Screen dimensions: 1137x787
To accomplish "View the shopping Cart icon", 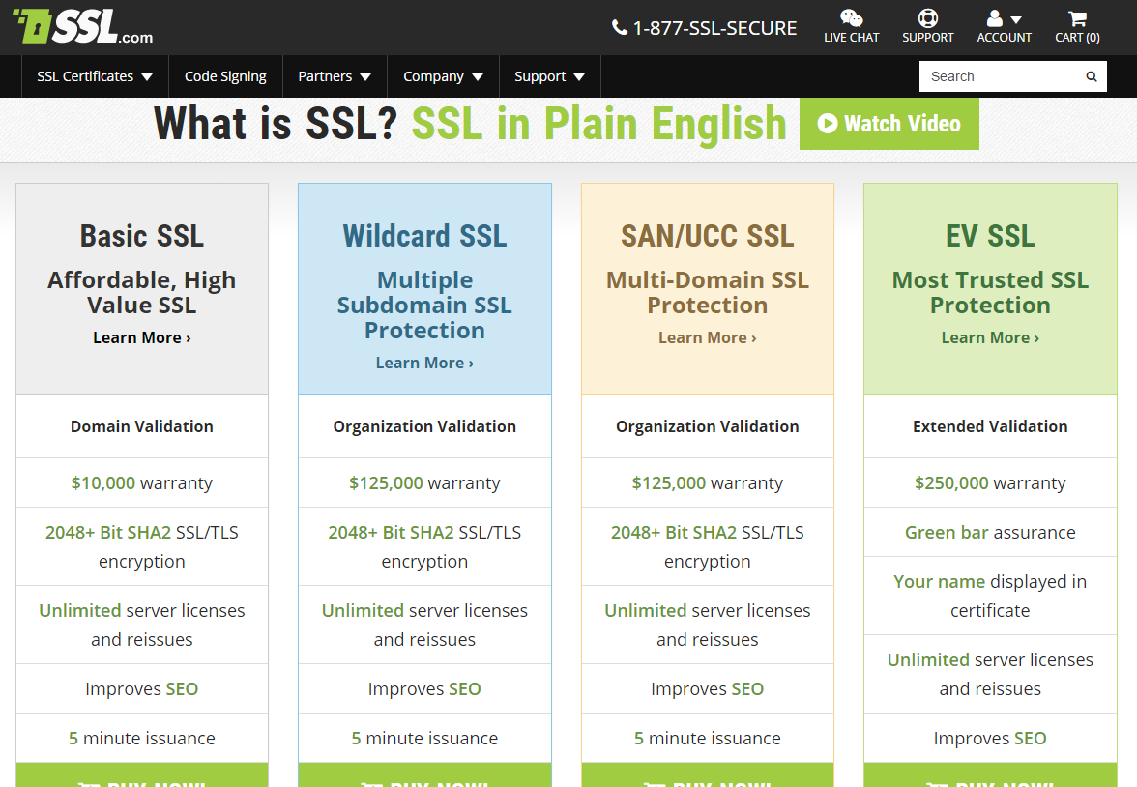I will (1077, 18).
